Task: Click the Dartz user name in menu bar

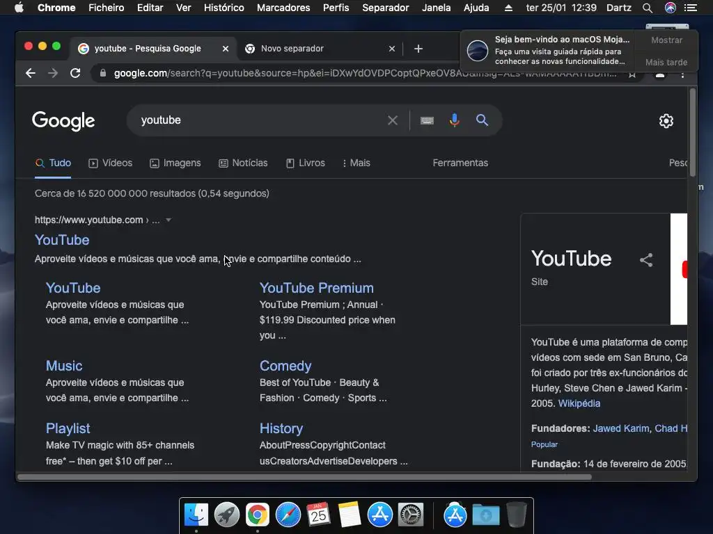Action: (618, 8)
